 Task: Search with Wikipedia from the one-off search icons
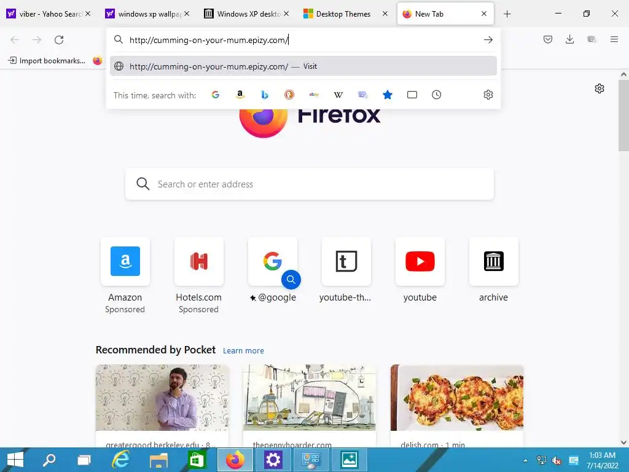point(338,95)
